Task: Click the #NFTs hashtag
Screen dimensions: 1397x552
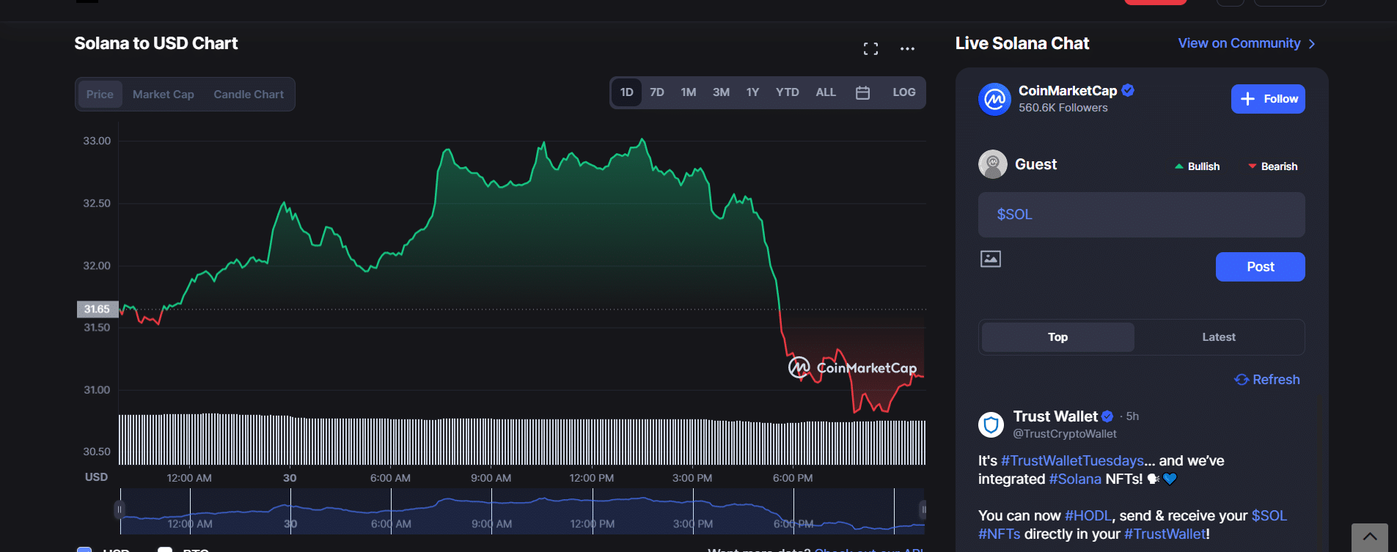Action: point(999,534)
